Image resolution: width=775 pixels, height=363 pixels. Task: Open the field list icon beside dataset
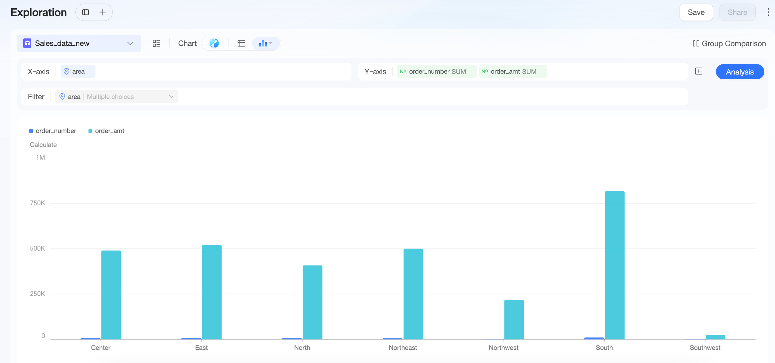pyautogui.click(x=156, y=43)
